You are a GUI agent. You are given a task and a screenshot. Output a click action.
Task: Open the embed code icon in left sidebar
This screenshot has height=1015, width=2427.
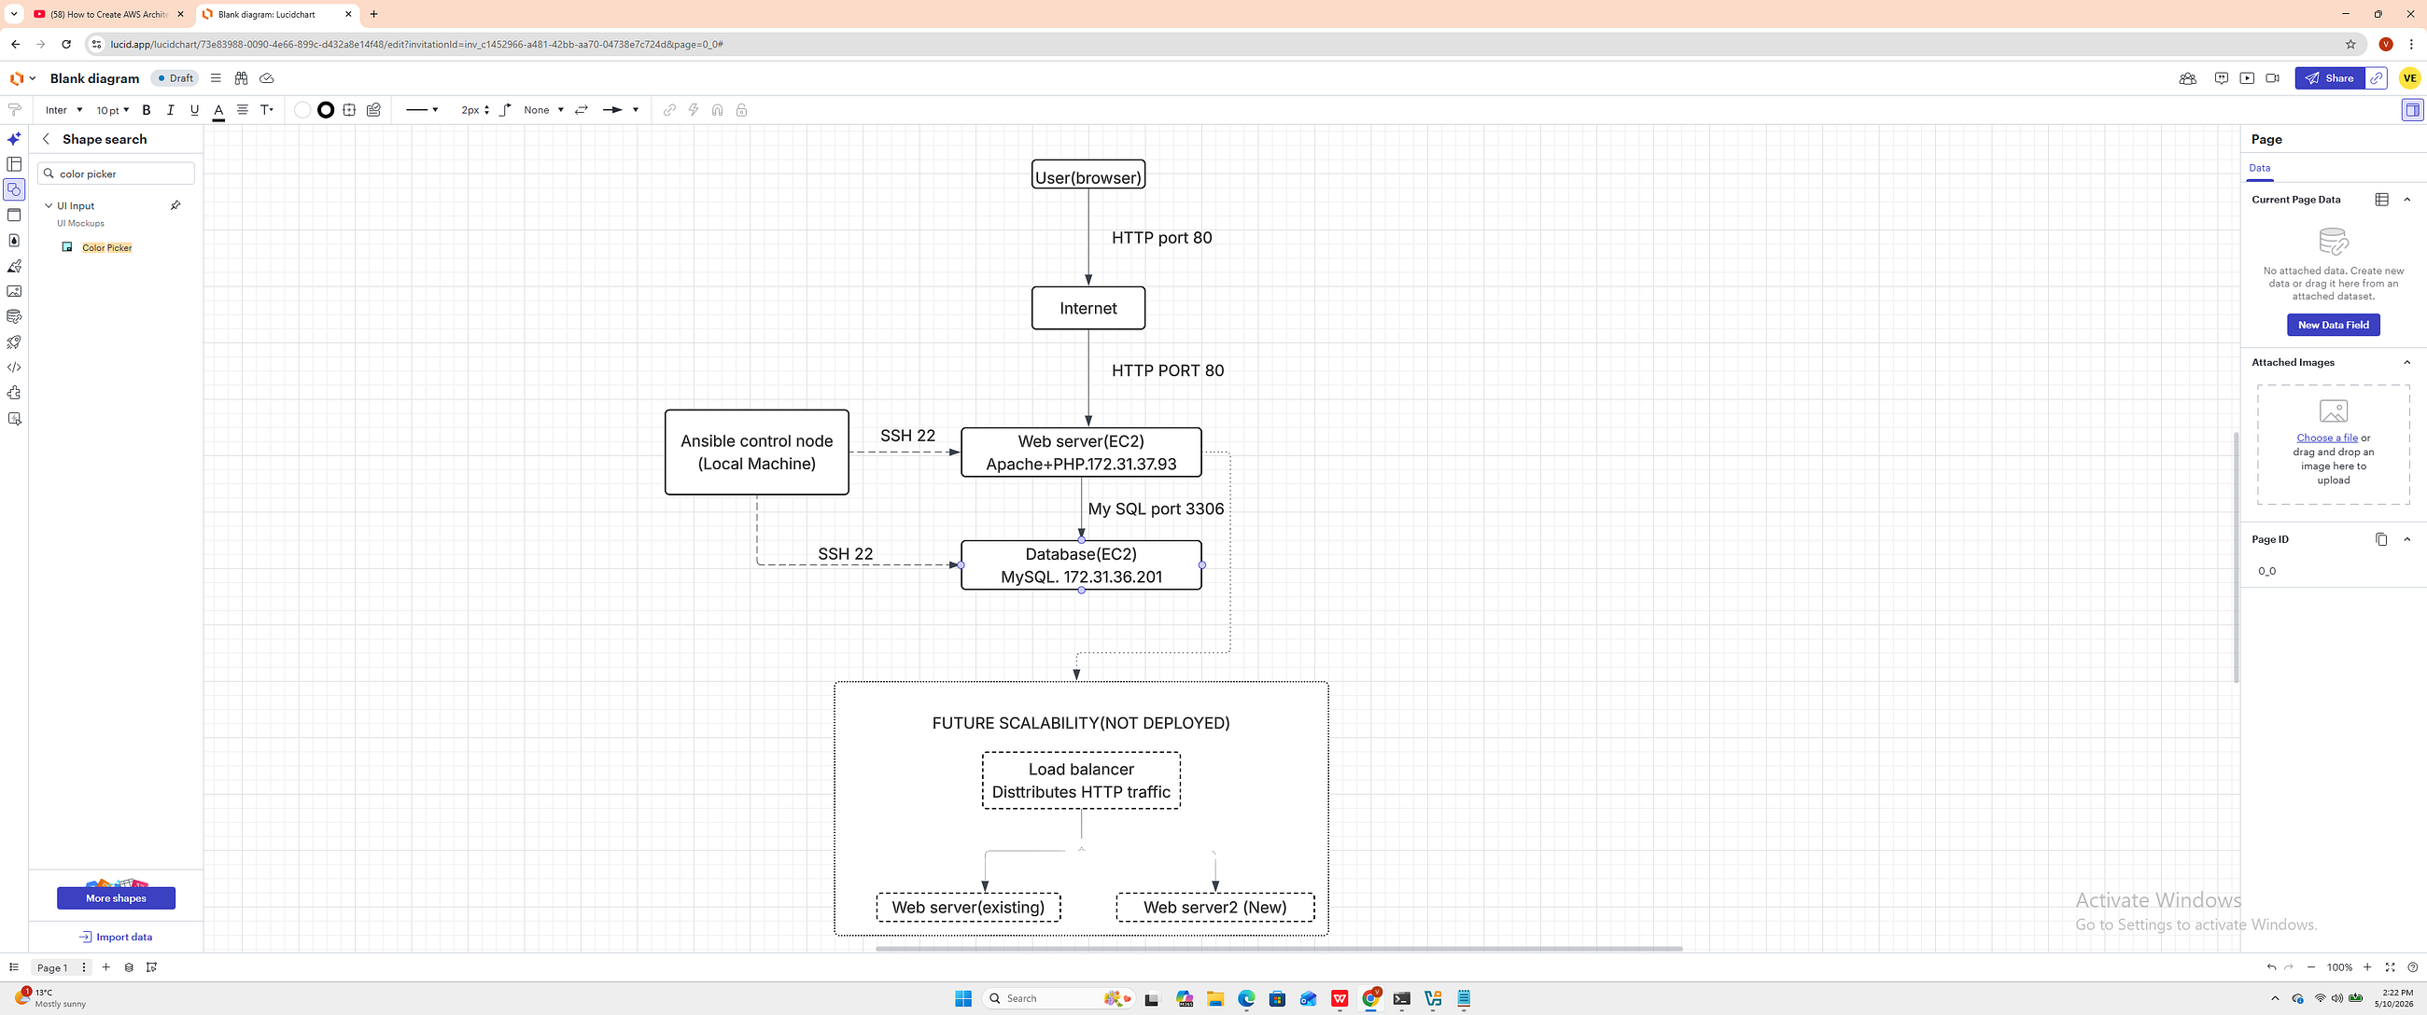tap(14, 368)
